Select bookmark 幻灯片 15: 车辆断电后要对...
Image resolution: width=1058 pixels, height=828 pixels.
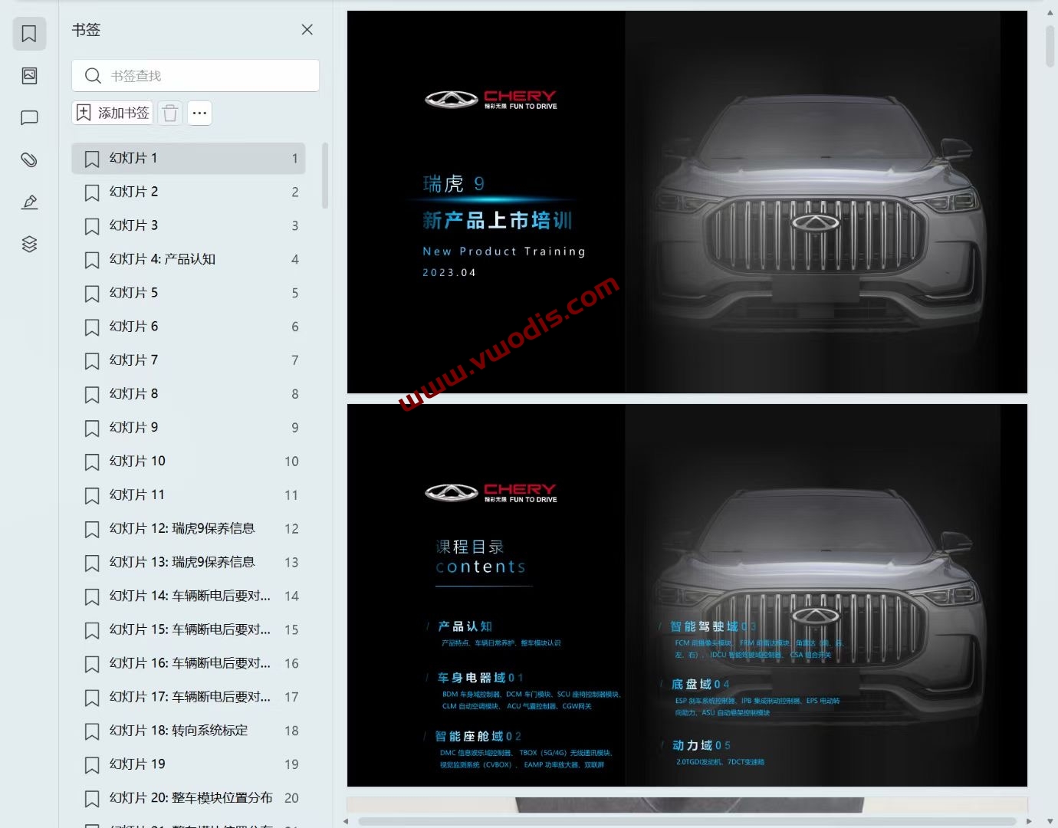pyautogui.click(x=189, y=630)
